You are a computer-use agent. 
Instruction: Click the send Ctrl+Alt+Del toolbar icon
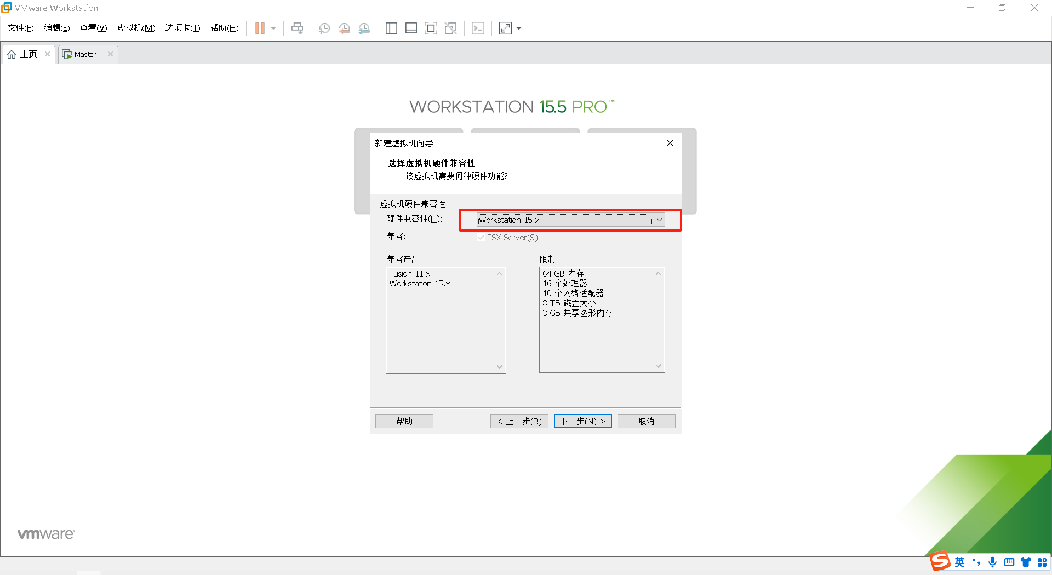pos(297,28)
